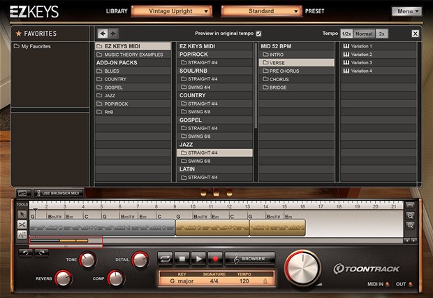This screenshot has height=298, width=433.
Task: Open the BRIDGE song part folder
Action: 296,87
